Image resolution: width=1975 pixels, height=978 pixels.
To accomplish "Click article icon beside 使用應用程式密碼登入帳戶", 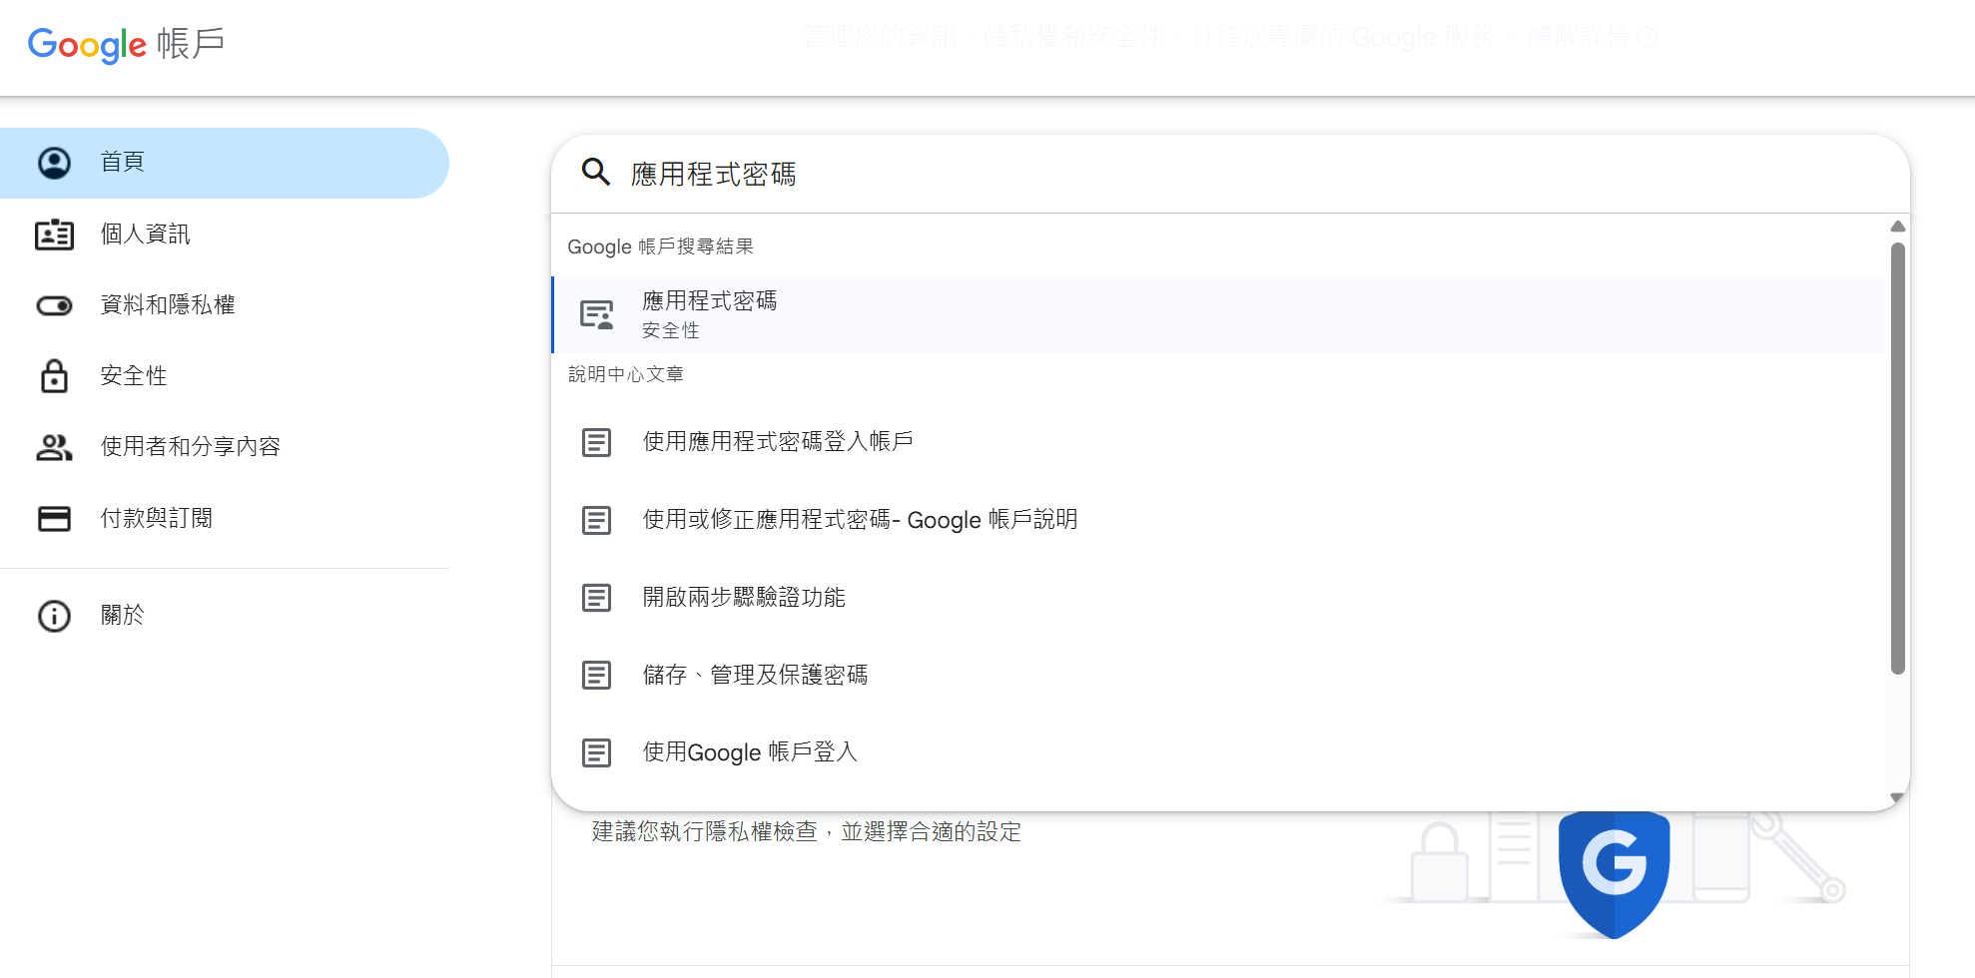I will point(596,442).
